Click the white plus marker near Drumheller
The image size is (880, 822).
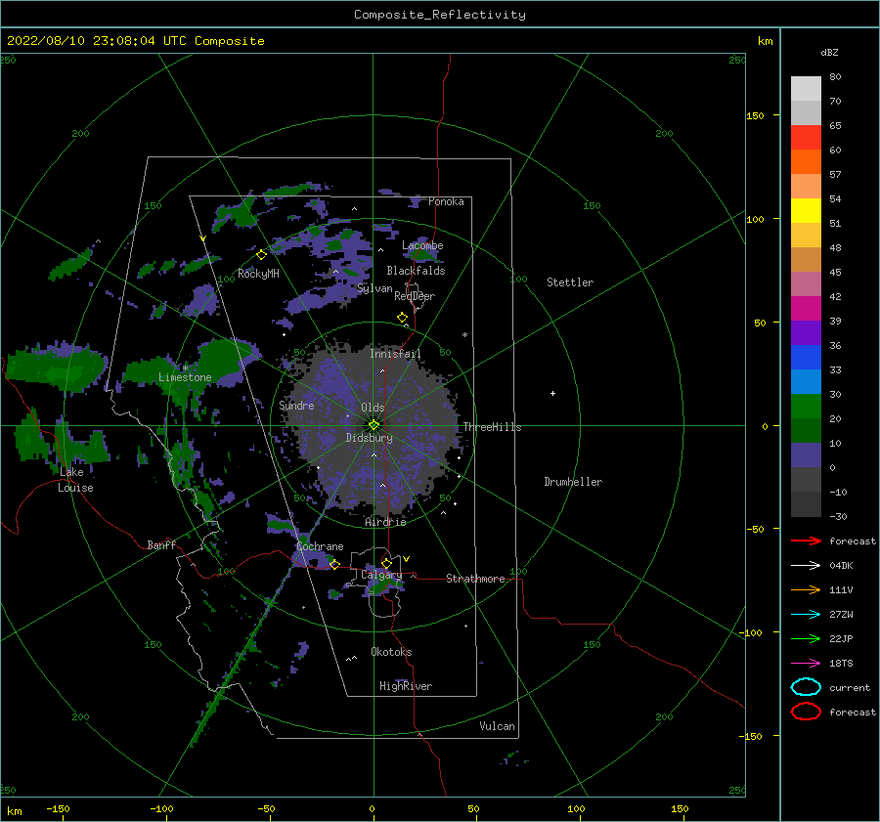[552, 393]
